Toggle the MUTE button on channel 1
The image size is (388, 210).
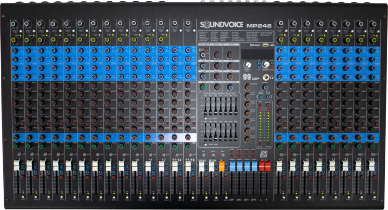[x=19, y=154]
